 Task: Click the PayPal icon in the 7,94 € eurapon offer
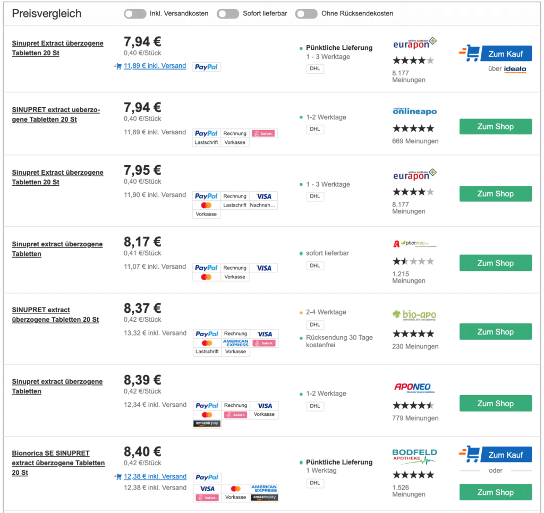pyautogui.click(x=207, y=66)
